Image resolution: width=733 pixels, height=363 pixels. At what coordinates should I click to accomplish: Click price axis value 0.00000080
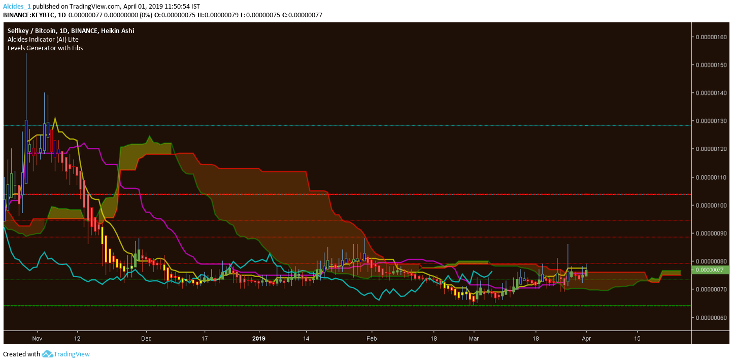coord(711,261)
